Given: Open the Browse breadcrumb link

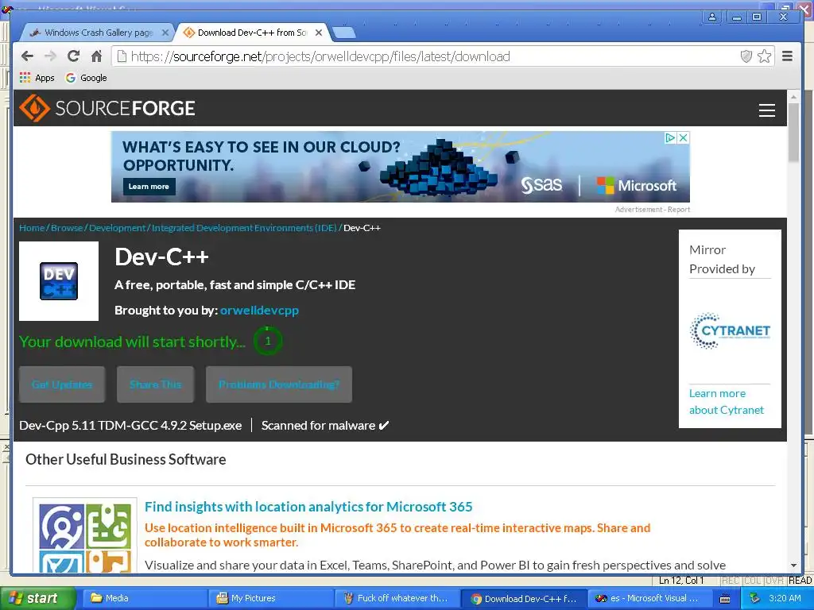Looking at the screenshot, I should [x=67, y=228].
